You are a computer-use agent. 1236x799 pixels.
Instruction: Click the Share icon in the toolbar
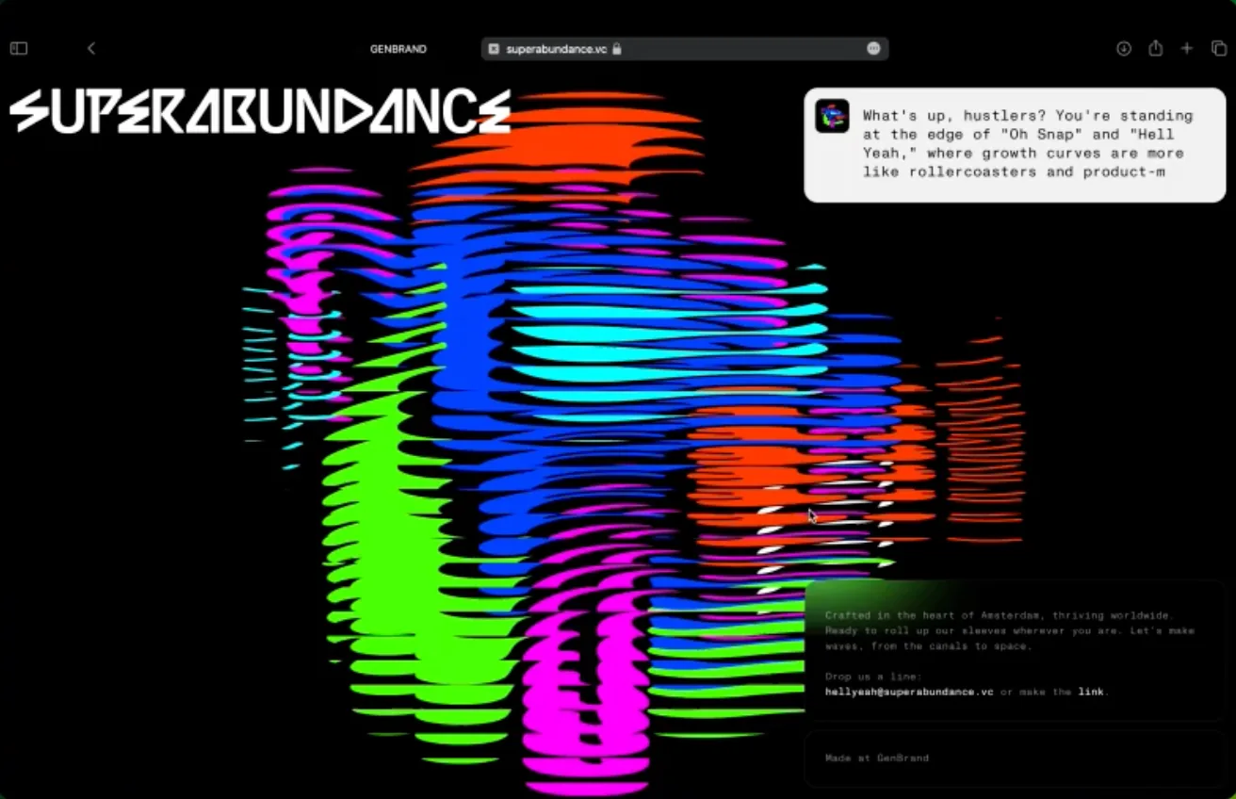click(x=1155, y=49)
